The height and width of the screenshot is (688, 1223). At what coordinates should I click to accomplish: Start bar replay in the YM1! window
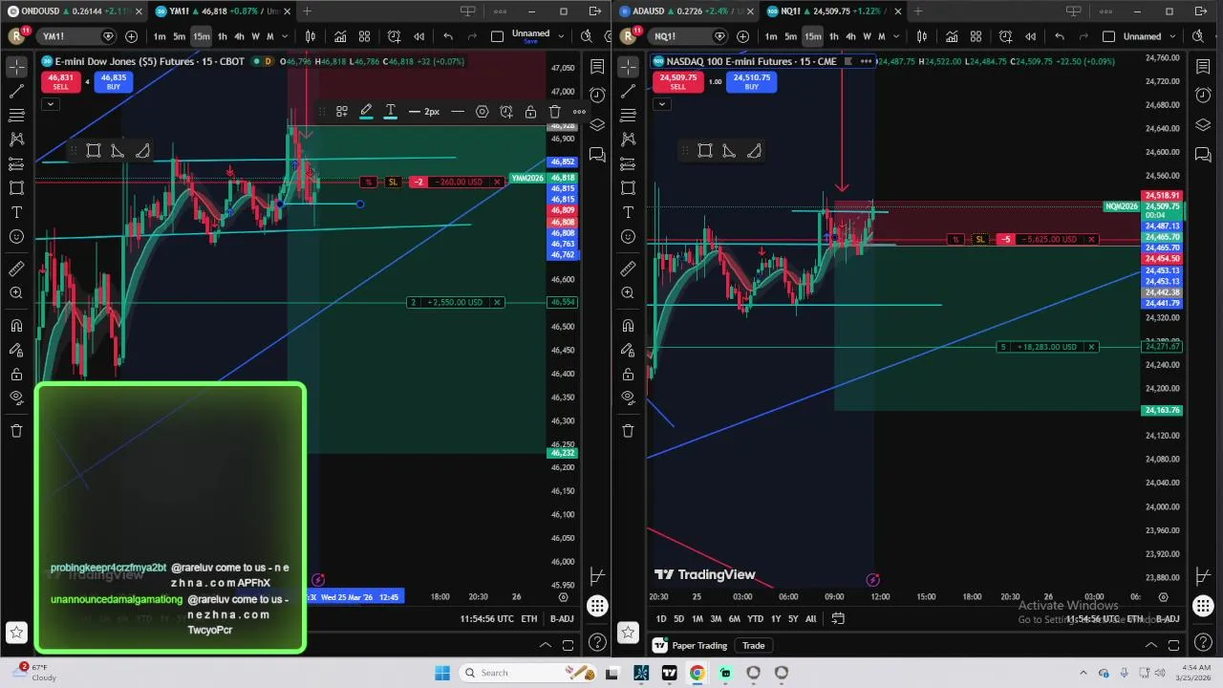(418, 36)
